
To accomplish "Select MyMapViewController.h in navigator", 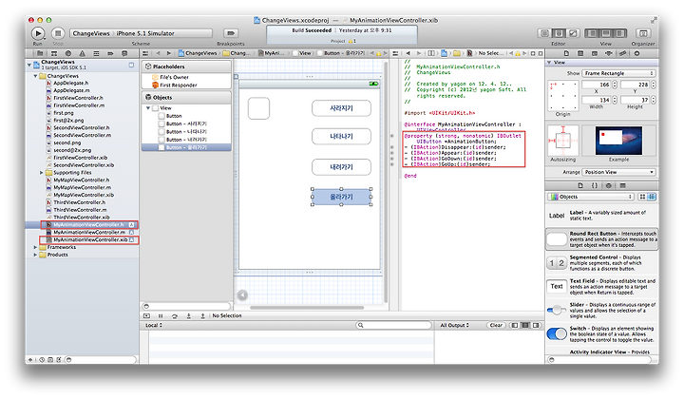I will (x=81, y=180).
